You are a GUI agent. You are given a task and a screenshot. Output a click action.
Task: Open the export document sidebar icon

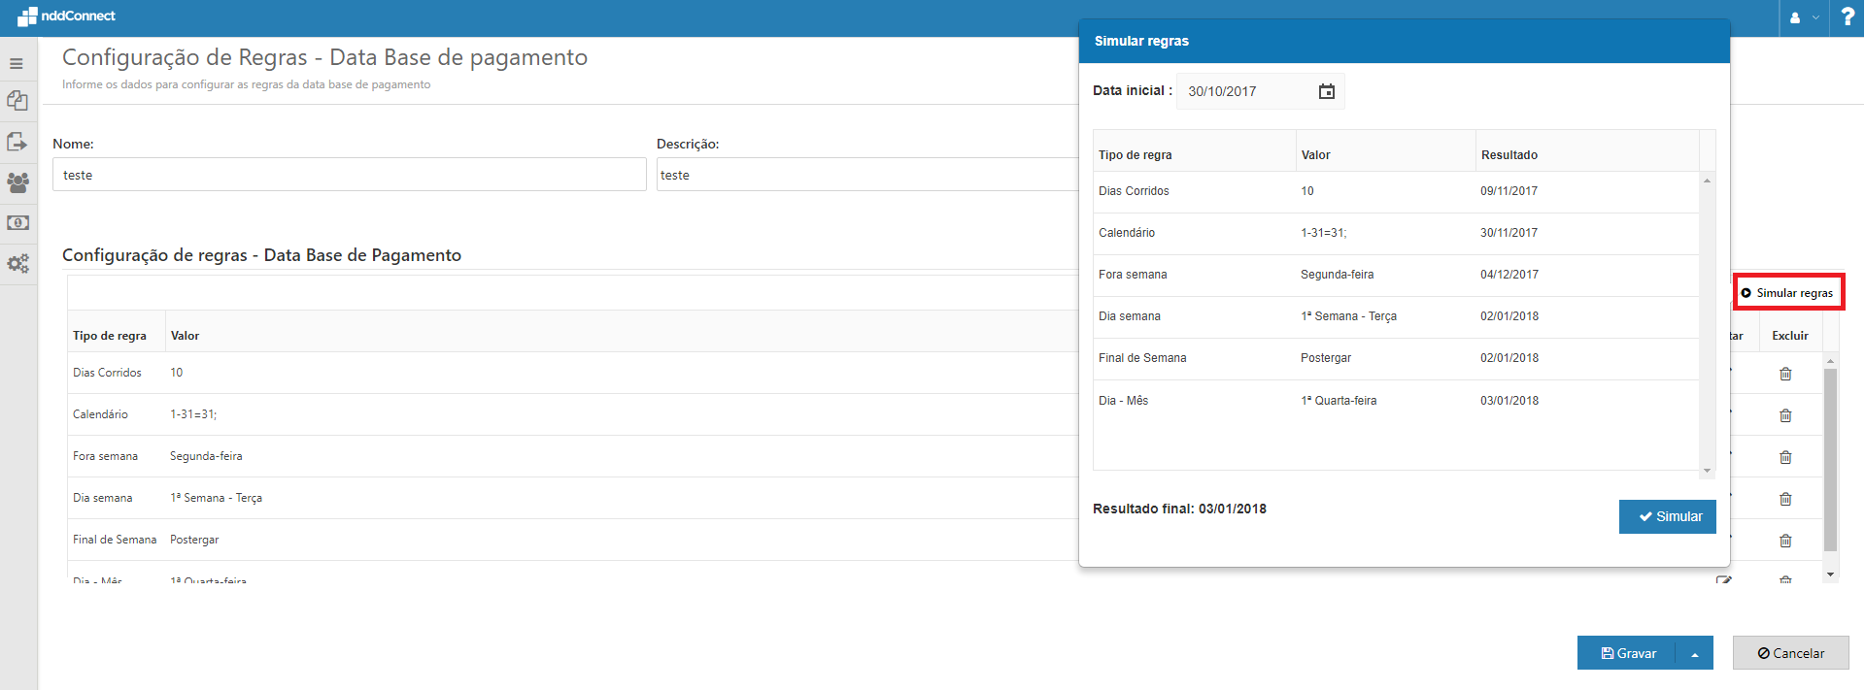(17, 142)
